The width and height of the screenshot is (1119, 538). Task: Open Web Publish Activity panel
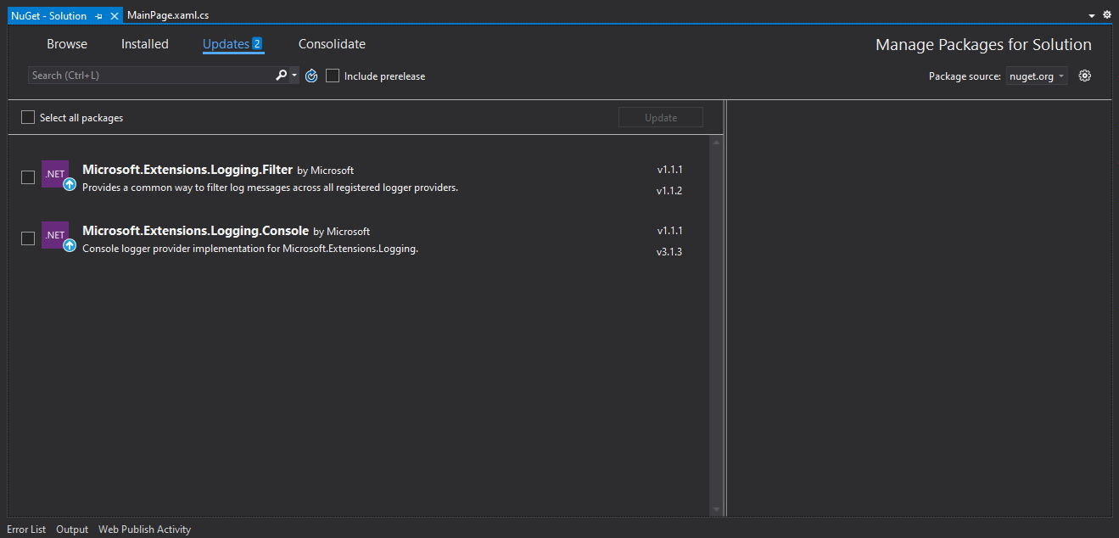tap(144, 529)
